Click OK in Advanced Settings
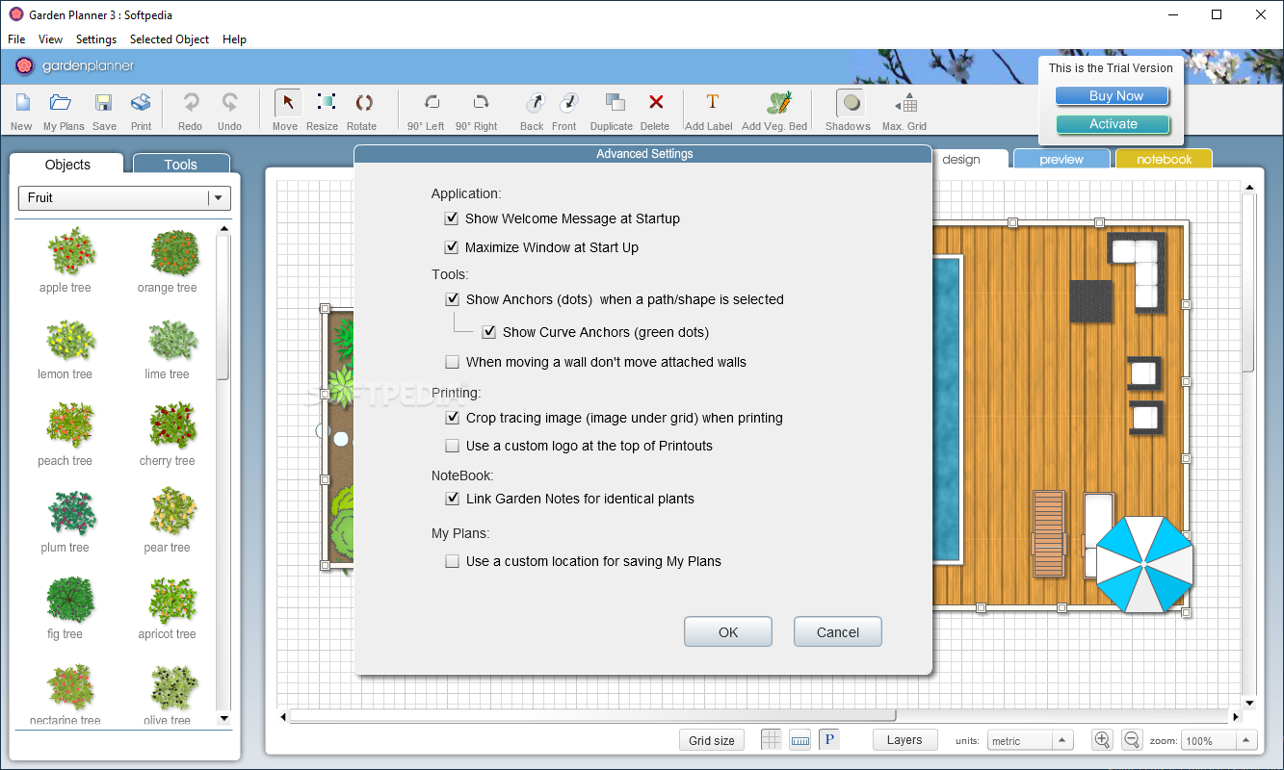This screenshot has height=770, width=1284. [x=728, y=632]
